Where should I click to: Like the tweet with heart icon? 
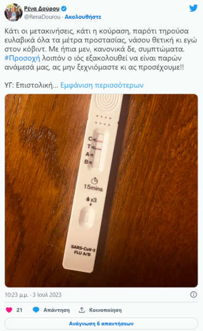[9, 310]
